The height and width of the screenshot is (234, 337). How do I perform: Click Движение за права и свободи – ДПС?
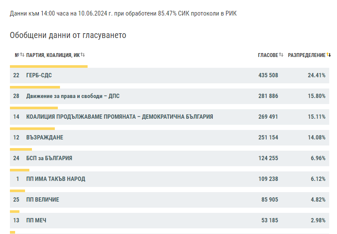72,96
